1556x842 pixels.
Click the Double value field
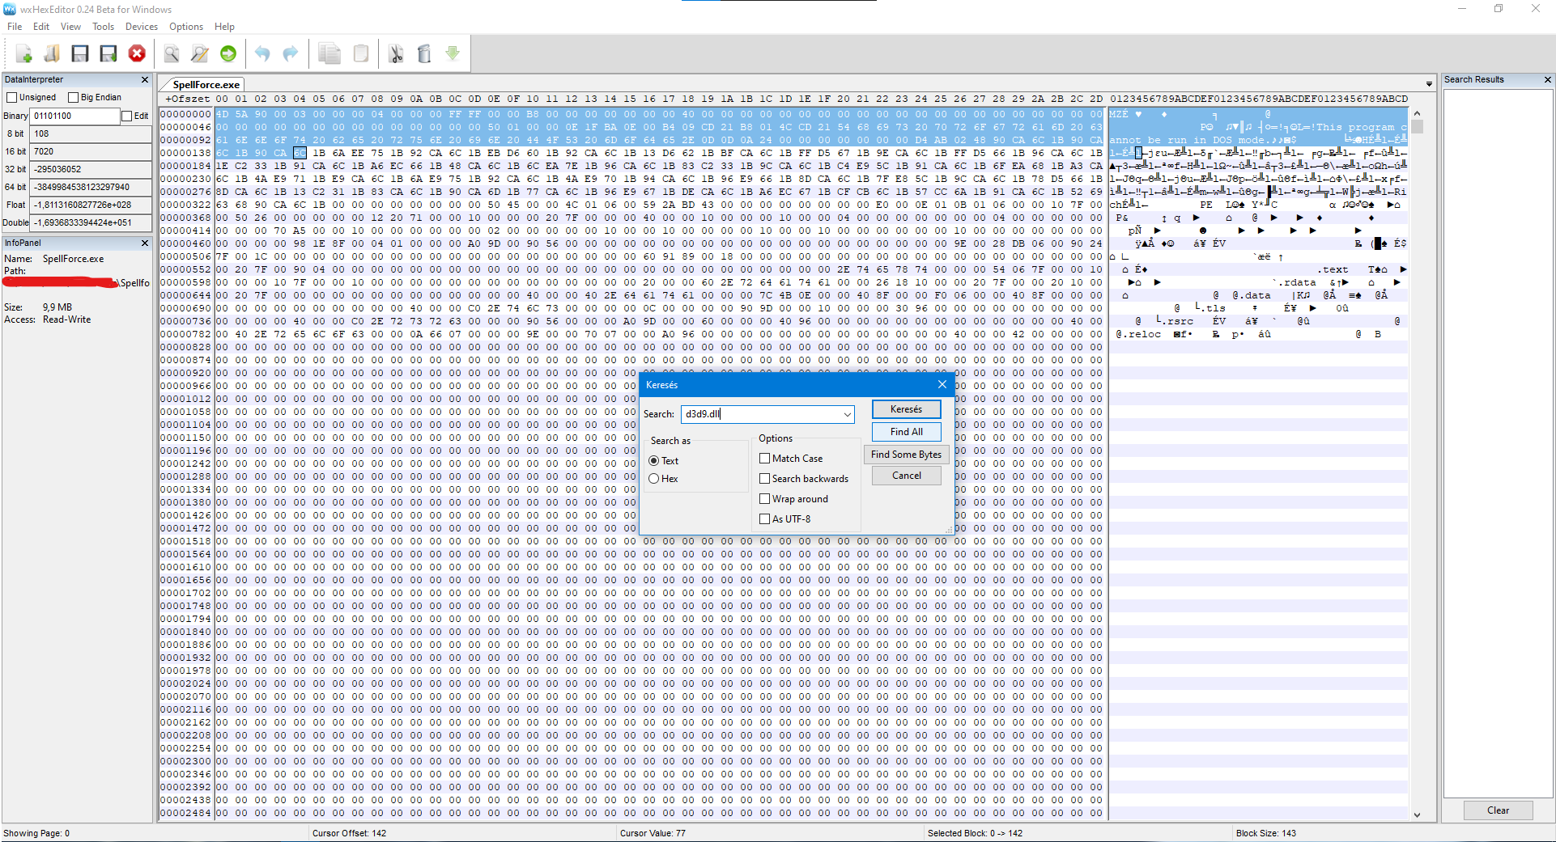91,222
